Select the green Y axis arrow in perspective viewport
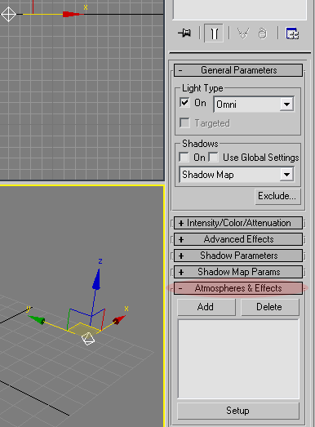The height and width of the screenshot is (427, 315). tap(37, 319)
